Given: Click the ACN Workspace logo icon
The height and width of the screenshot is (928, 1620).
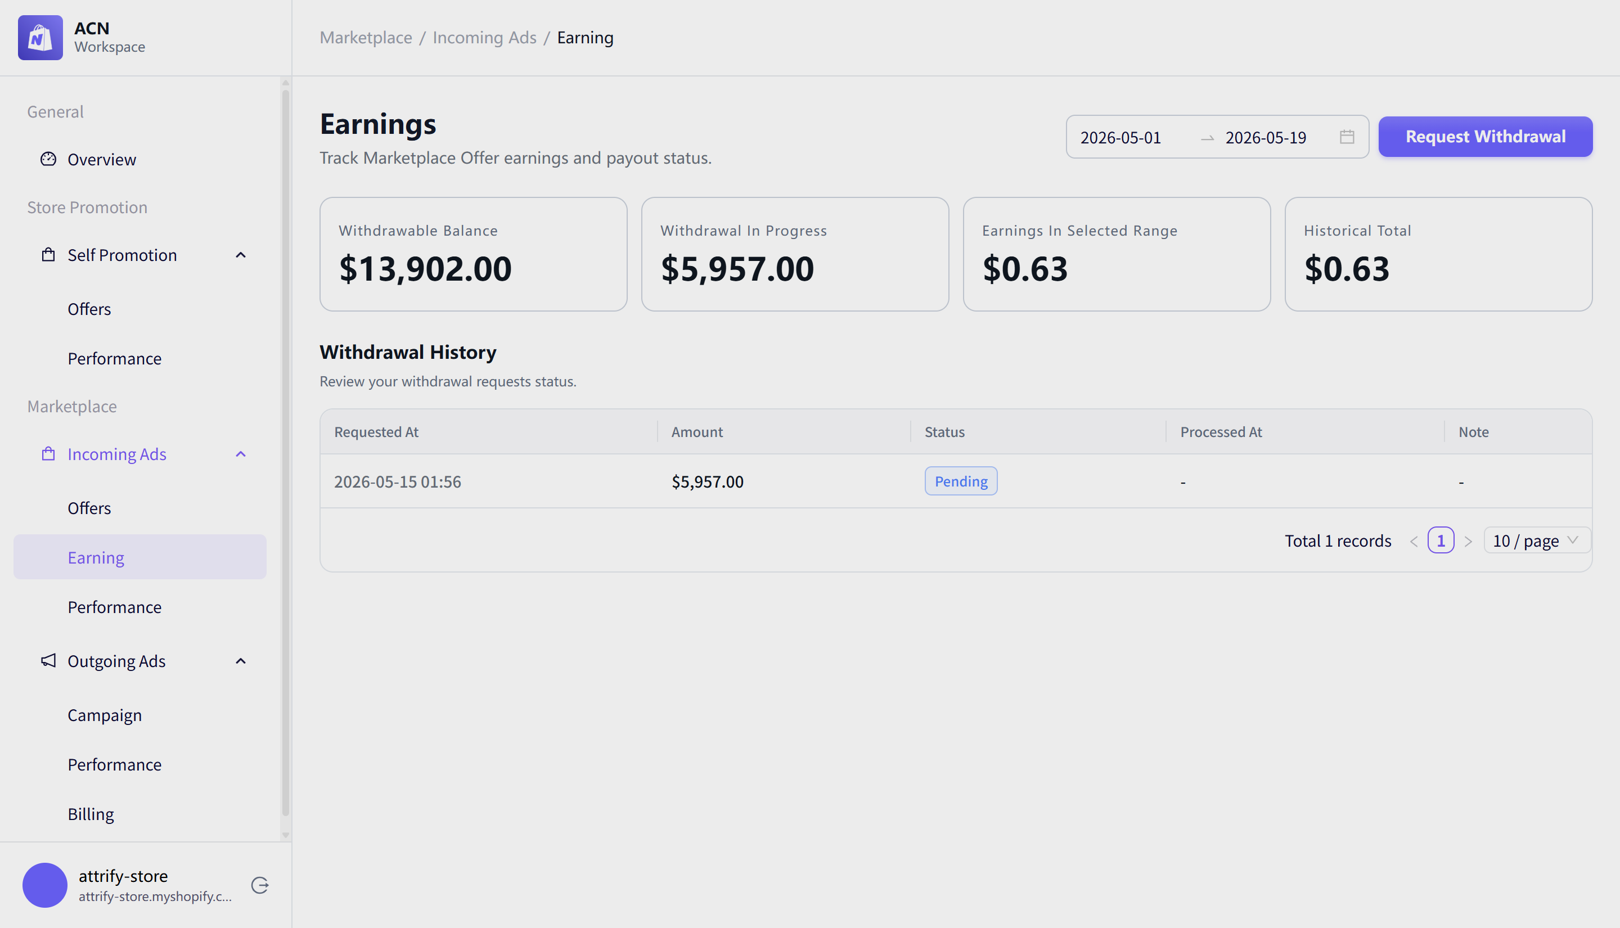Looking at the screenshot, I should pos(40,38).
